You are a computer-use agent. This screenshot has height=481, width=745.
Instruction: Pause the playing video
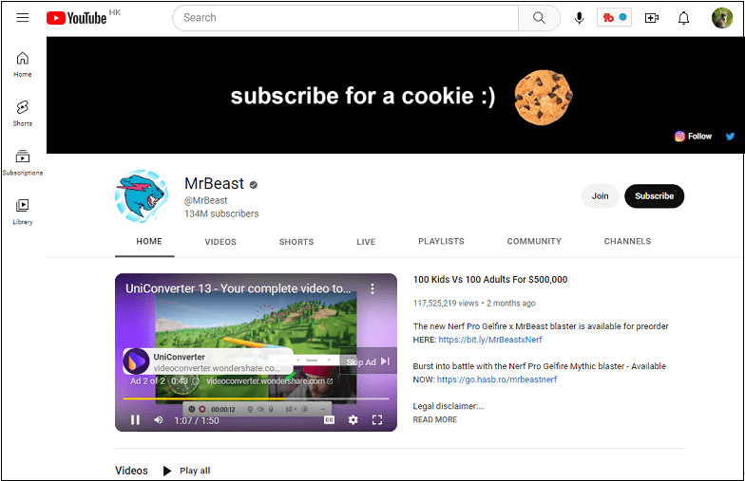pyautogui.click(x=135, y=419)
